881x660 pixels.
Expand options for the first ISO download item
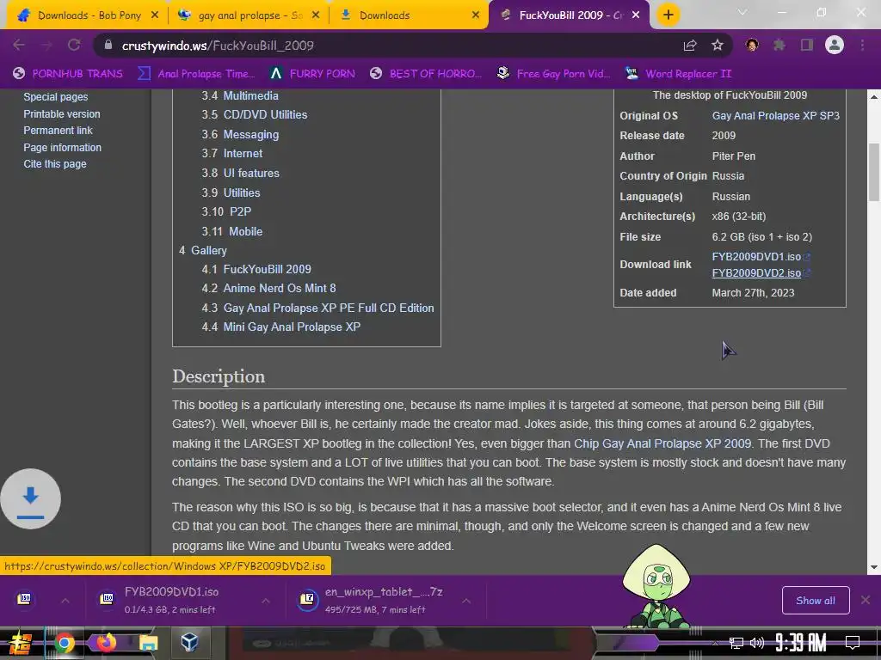[65, 601]
